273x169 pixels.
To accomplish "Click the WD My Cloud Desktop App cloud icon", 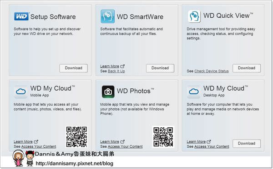I will 194,92.
